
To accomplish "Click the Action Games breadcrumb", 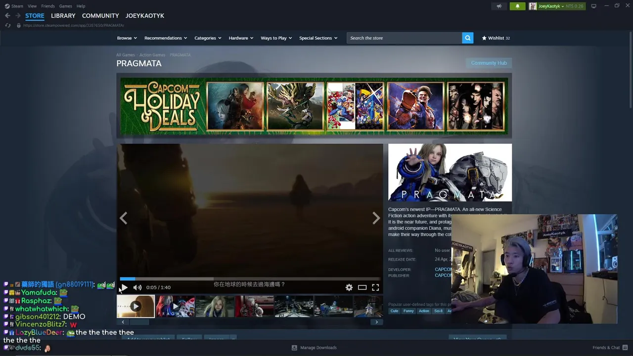I will pyautogui.click(x=152, y=55).
